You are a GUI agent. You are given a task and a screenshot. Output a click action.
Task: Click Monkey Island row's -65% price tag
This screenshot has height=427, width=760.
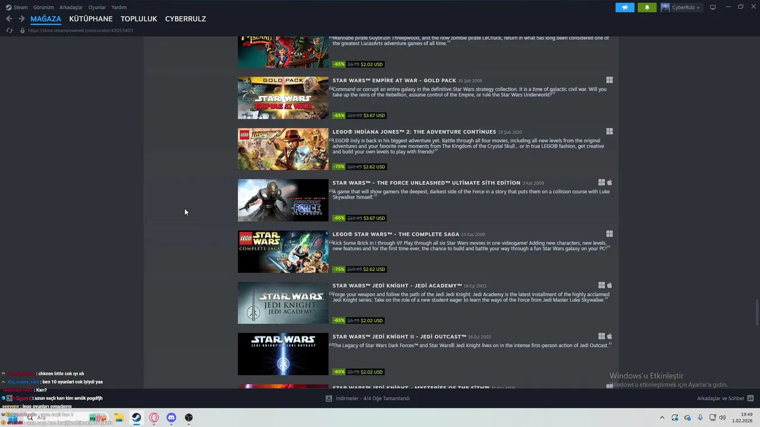pyautogui.click(x=359, y=64)
